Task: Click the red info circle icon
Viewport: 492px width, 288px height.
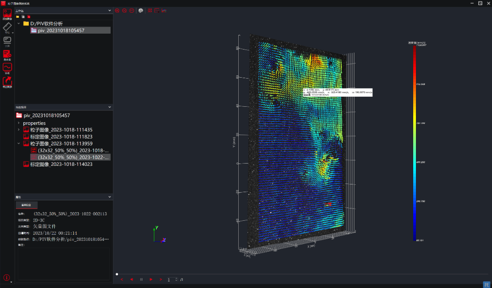Action: pos(6,278)
